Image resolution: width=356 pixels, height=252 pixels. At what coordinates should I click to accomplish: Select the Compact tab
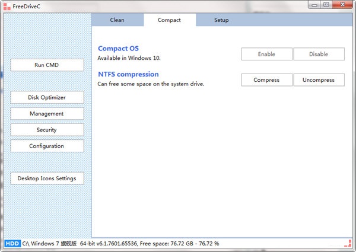coord(169,20)
